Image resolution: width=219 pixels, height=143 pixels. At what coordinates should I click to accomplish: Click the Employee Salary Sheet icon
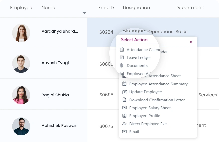click(124, 108)
